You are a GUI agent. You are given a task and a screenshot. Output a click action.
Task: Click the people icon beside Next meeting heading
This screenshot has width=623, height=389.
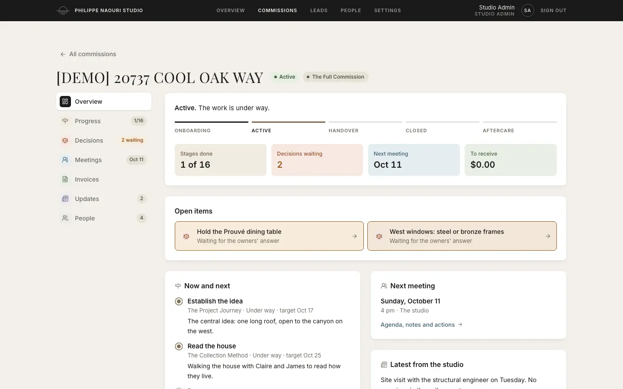[x=384, y=286]
